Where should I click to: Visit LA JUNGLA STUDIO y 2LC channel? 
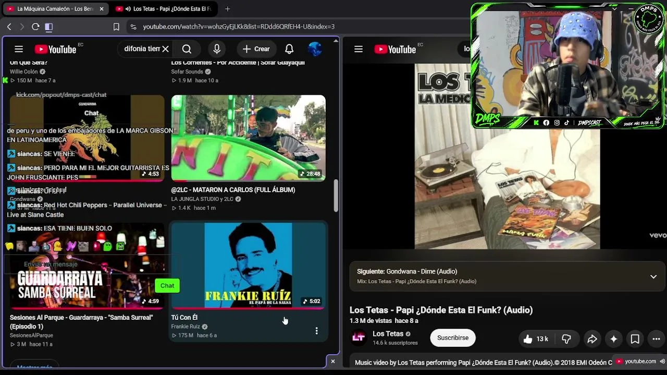point(202,199)
